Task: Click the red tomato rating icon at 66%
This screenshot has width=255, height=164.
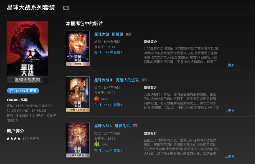Action: click(x=97, y=99)
